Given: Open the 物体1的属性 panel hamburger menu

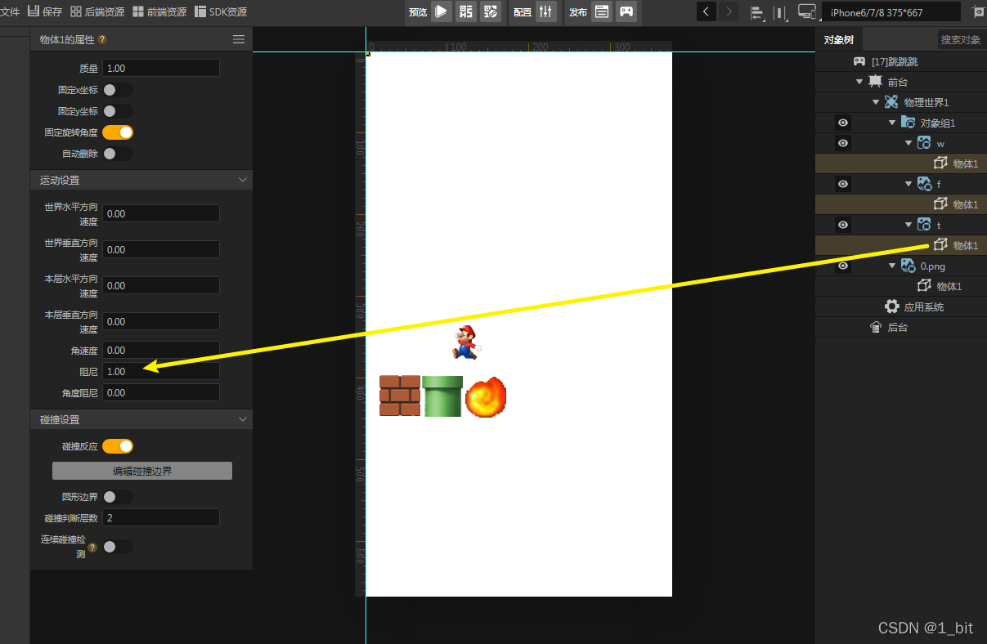Looking at the screenshot, I should pos(239,39).
